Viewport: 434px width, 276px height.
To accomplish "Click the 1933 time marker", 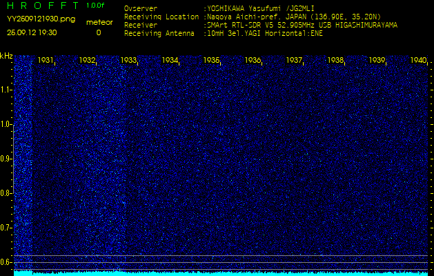I will coord(129,61).
